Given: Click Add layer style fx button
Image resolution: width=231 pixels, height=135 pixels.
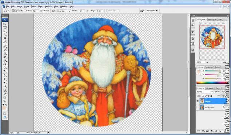Looking at the screenshot, I should pos(203,131).
